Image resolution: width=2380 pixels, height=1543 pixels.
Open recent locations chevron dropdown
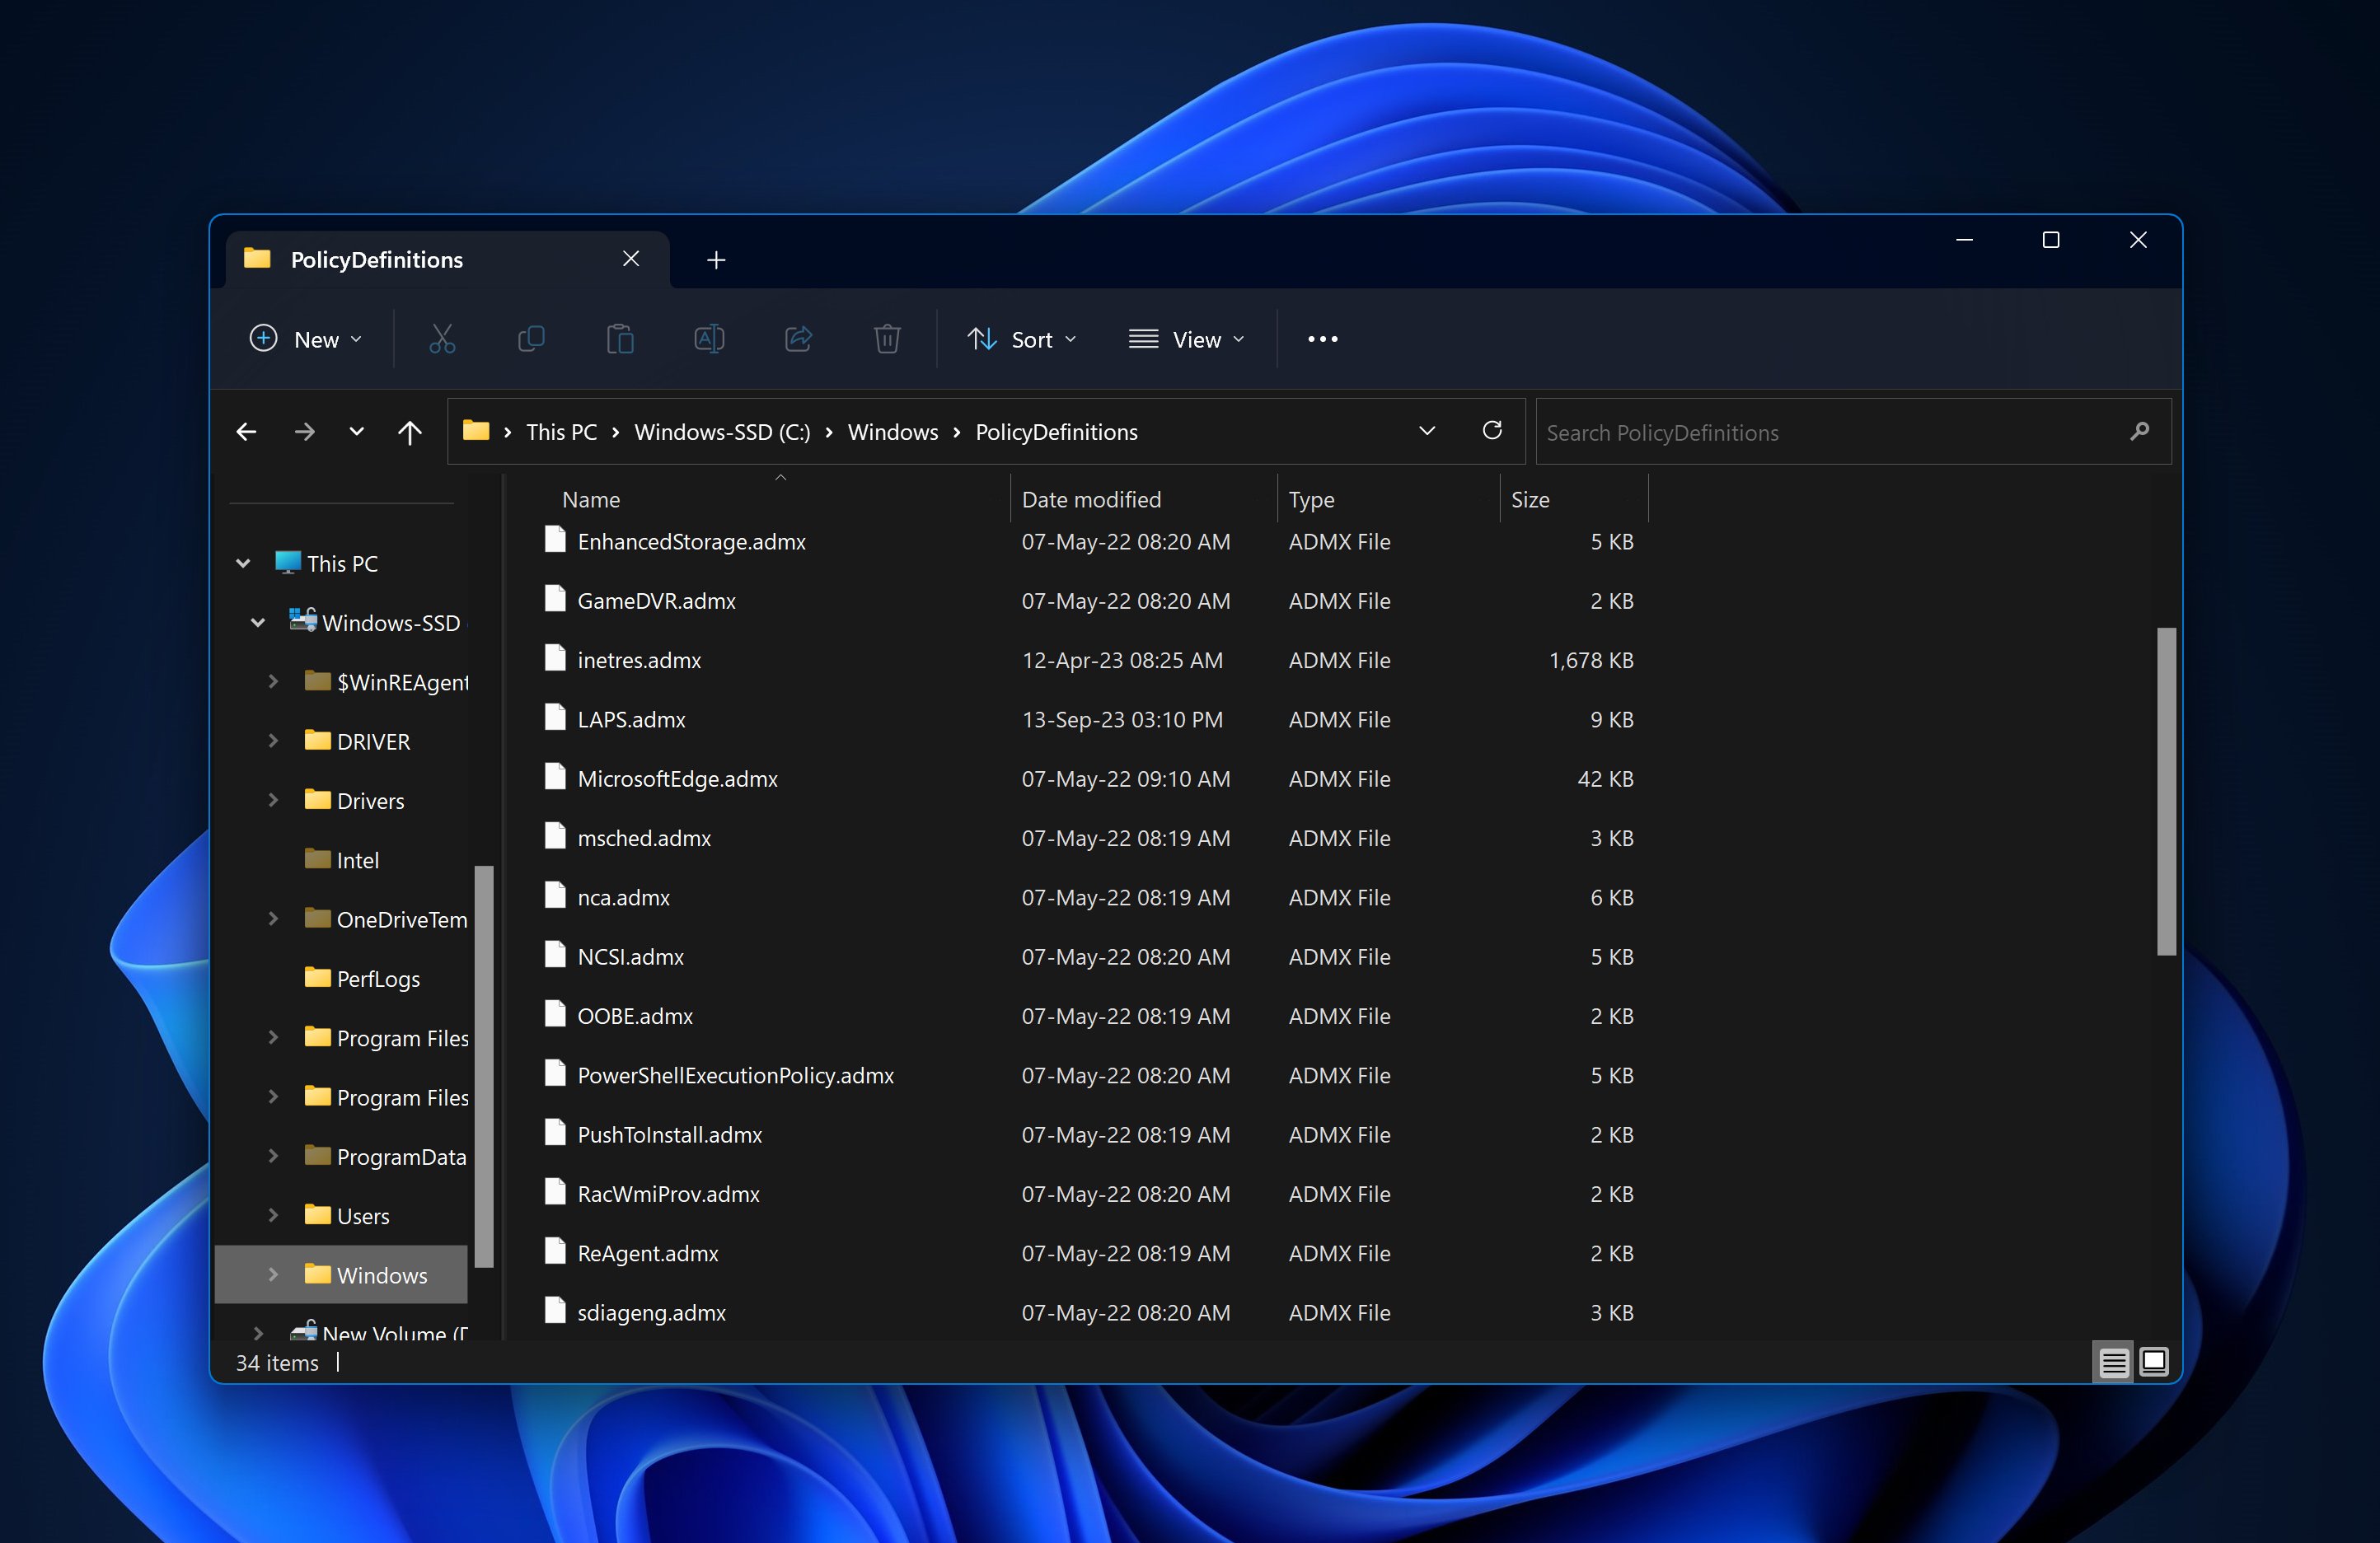356,432
